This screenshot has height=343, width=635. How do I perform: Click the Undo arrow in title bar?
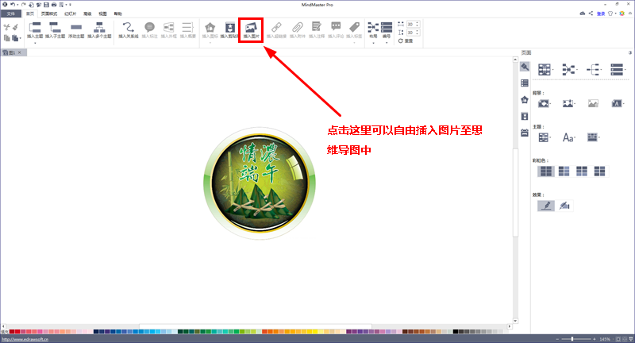(x=12, y=5)
